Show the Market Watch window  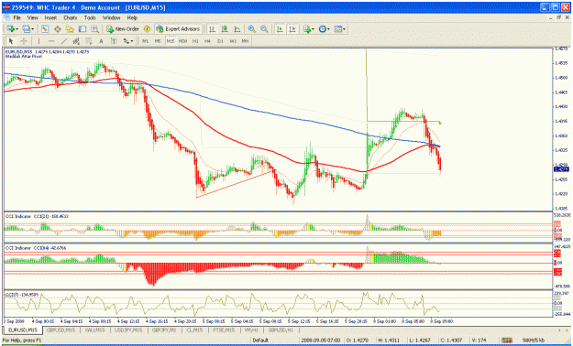tap(45, 29)
